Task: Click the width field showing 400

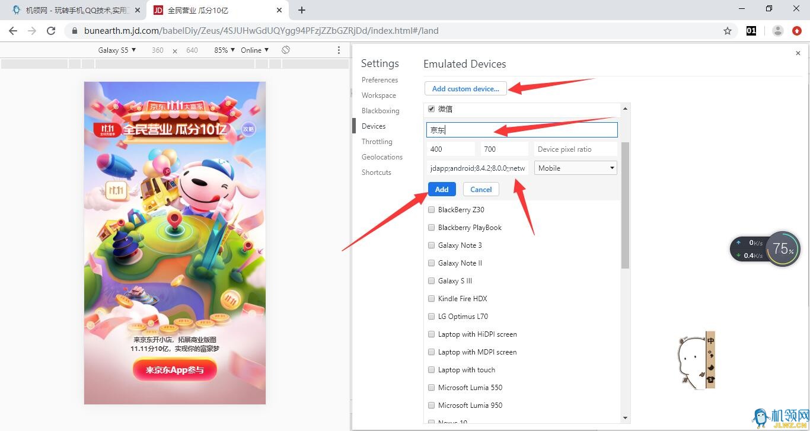Action: click(x=451, y=149)
